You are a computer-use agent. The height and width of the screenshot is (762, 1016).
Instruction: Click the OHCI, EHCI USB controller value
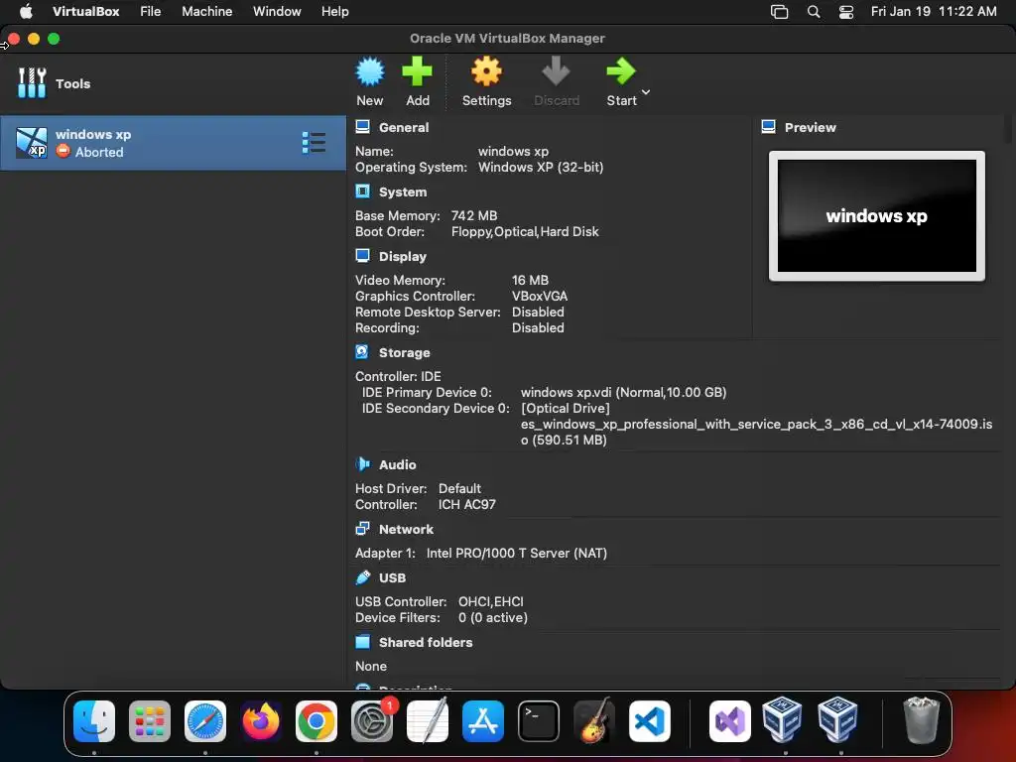point(490,601)
